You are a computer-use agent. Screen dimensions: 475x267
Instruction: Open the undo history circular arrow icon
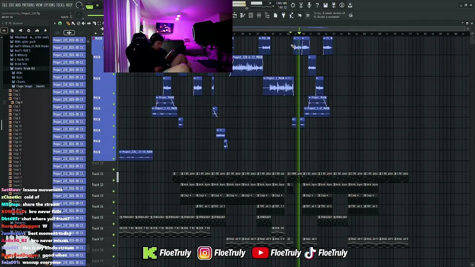pyautogui.click(x=293, y=5)
